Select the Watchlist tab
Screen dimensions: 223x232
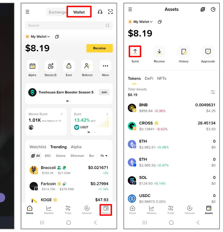38,147
